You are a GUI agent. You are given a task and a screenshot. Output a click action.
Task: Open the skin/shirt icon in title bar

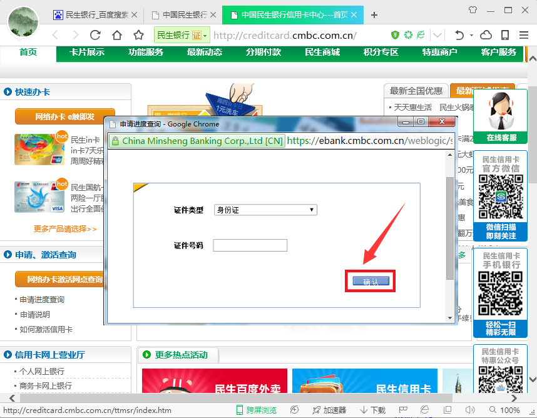pyautogui.click(x=473, y=10)
